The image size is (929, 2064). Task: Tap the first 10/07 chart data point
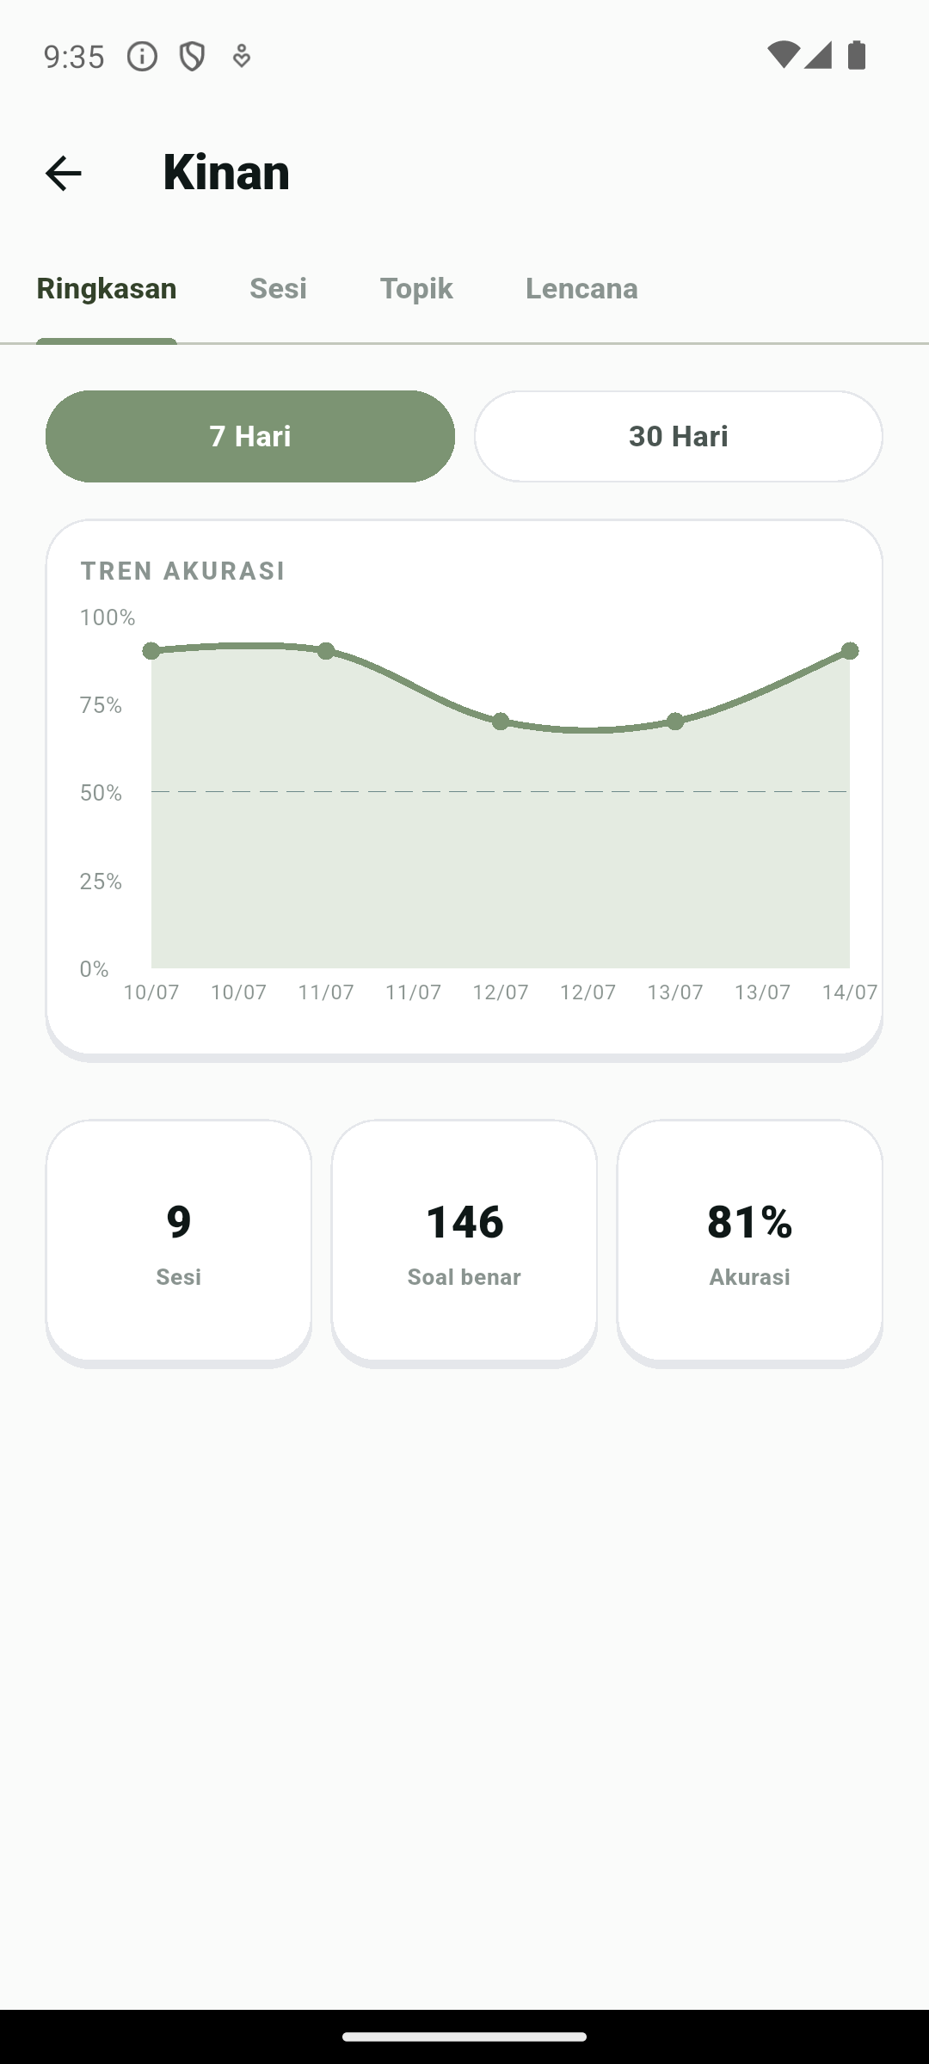[x=151, y=651]
